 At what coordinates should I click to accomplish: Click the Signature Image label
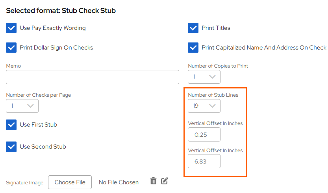pyautogui.click(x=24, y=183)
